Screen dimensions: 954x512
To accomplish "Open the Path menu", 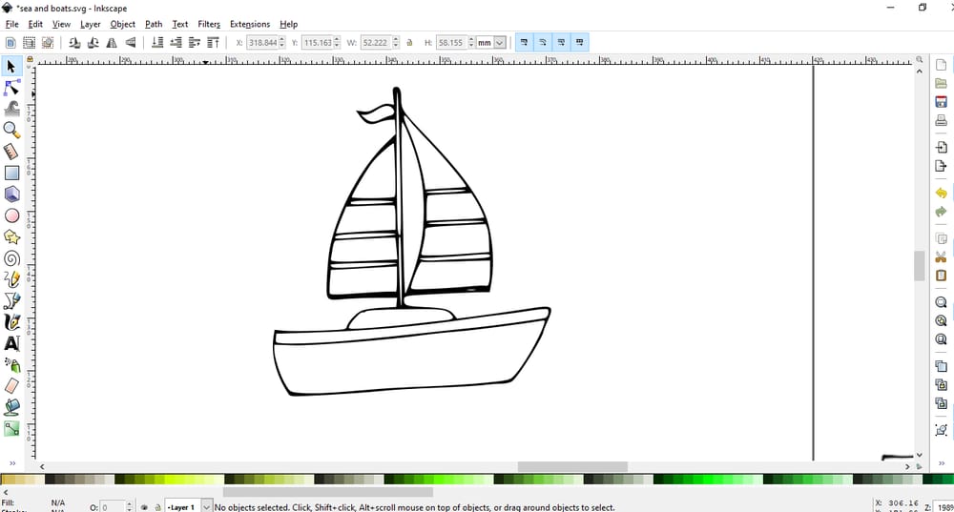I will point(154,24).
